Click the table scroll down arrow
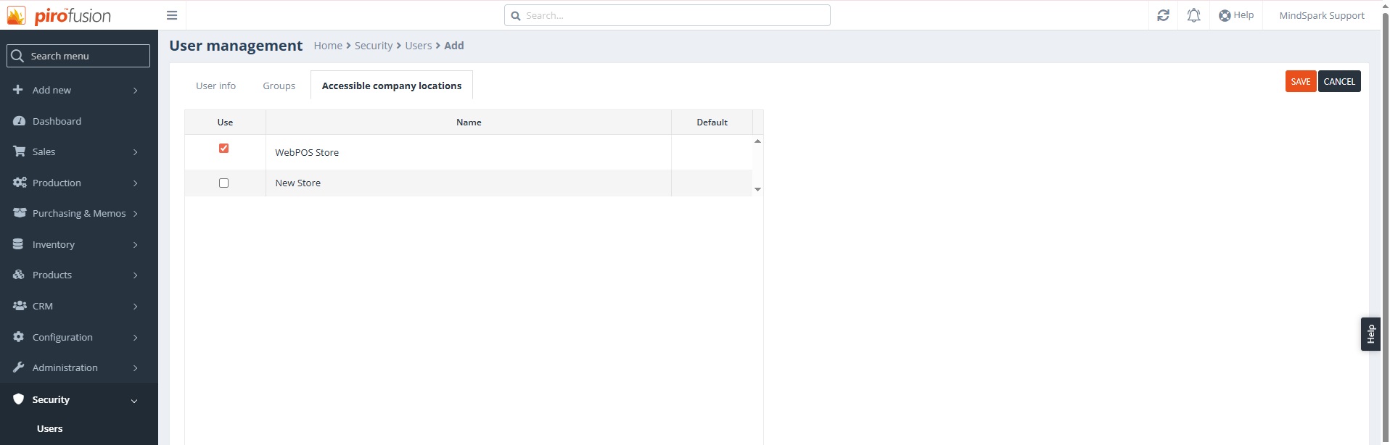This screenshot has width=1390, height=445. [x=757, y=189]
